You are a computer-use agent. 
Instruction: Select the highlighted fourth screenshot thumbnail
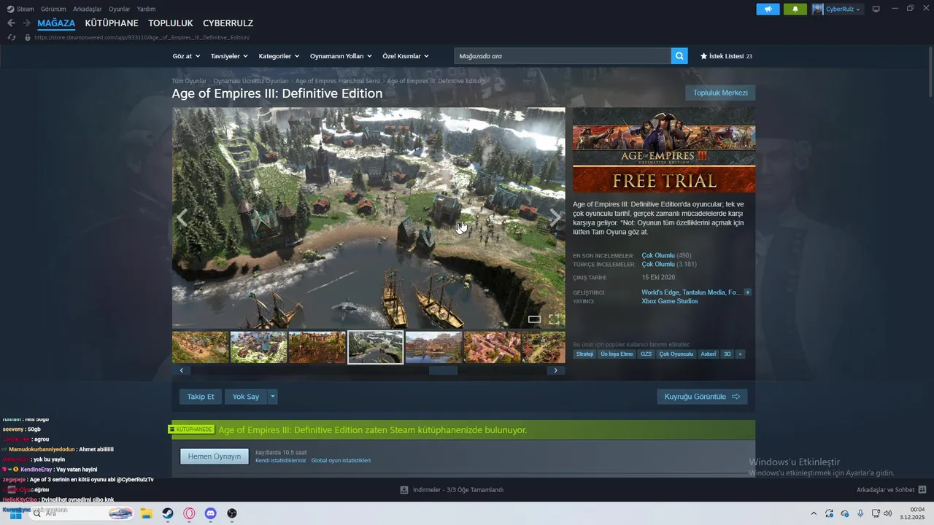[x=375, y=347]
